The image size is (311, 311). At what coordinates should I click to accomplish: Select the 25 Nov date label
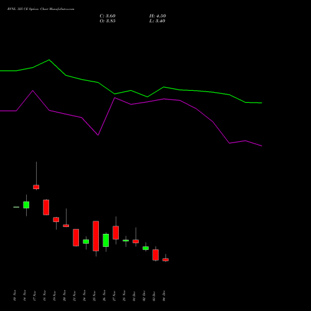click(94, 296)
